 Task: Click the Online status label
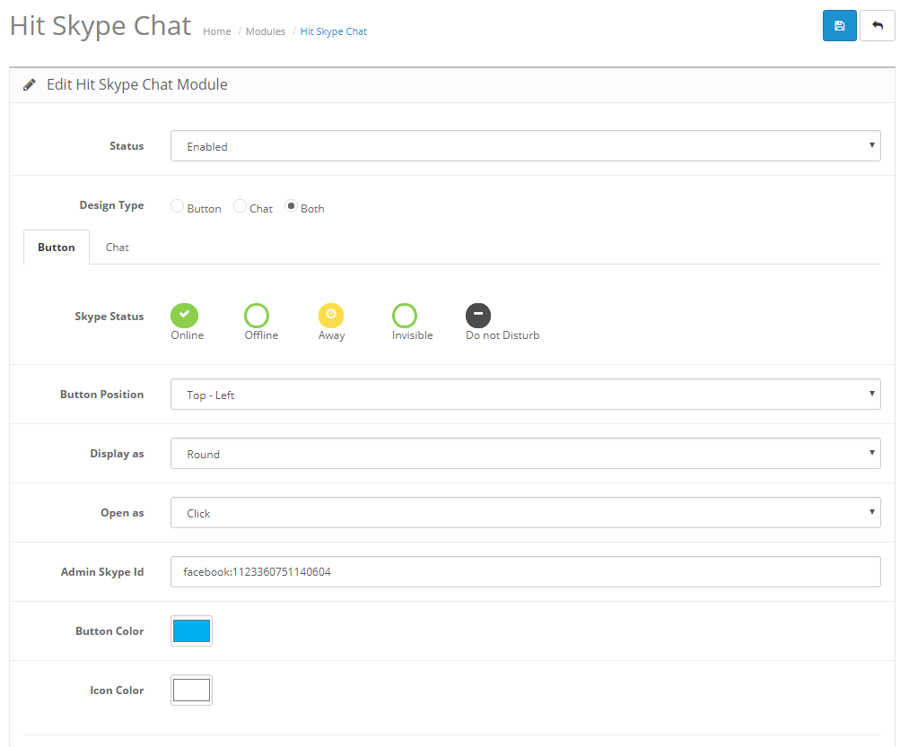pyautogui.click(x=188, y=335)
